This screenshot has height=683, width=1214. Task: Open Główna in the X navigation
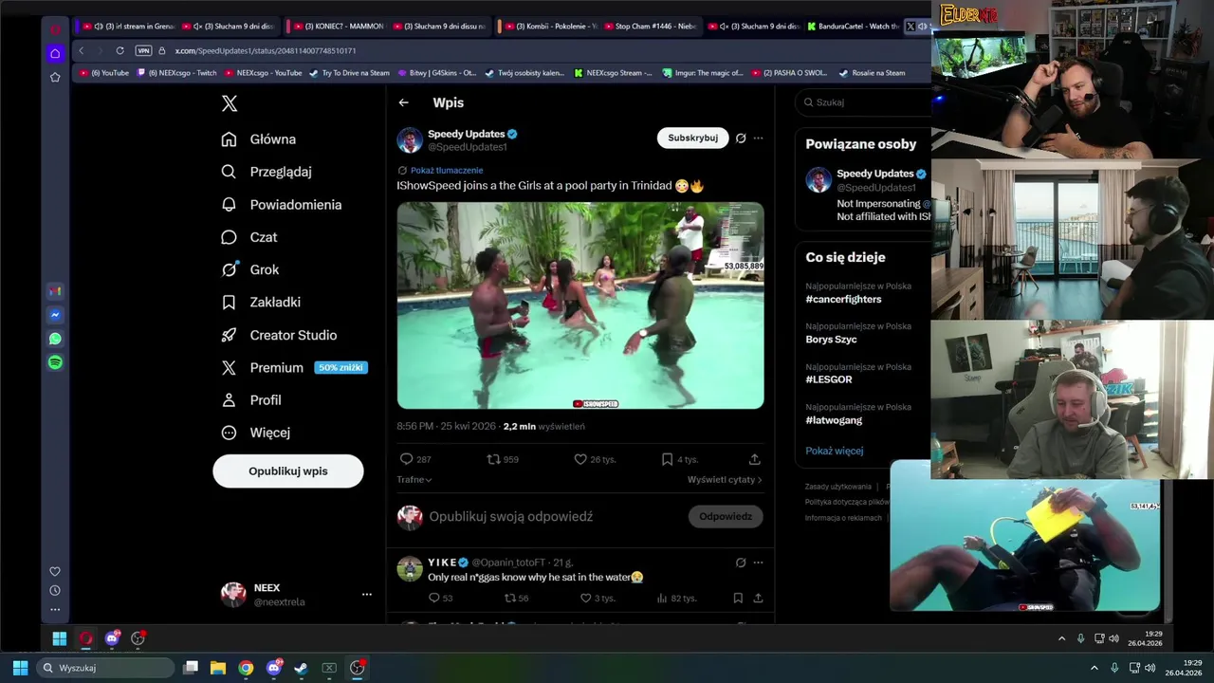coord(259,139)
